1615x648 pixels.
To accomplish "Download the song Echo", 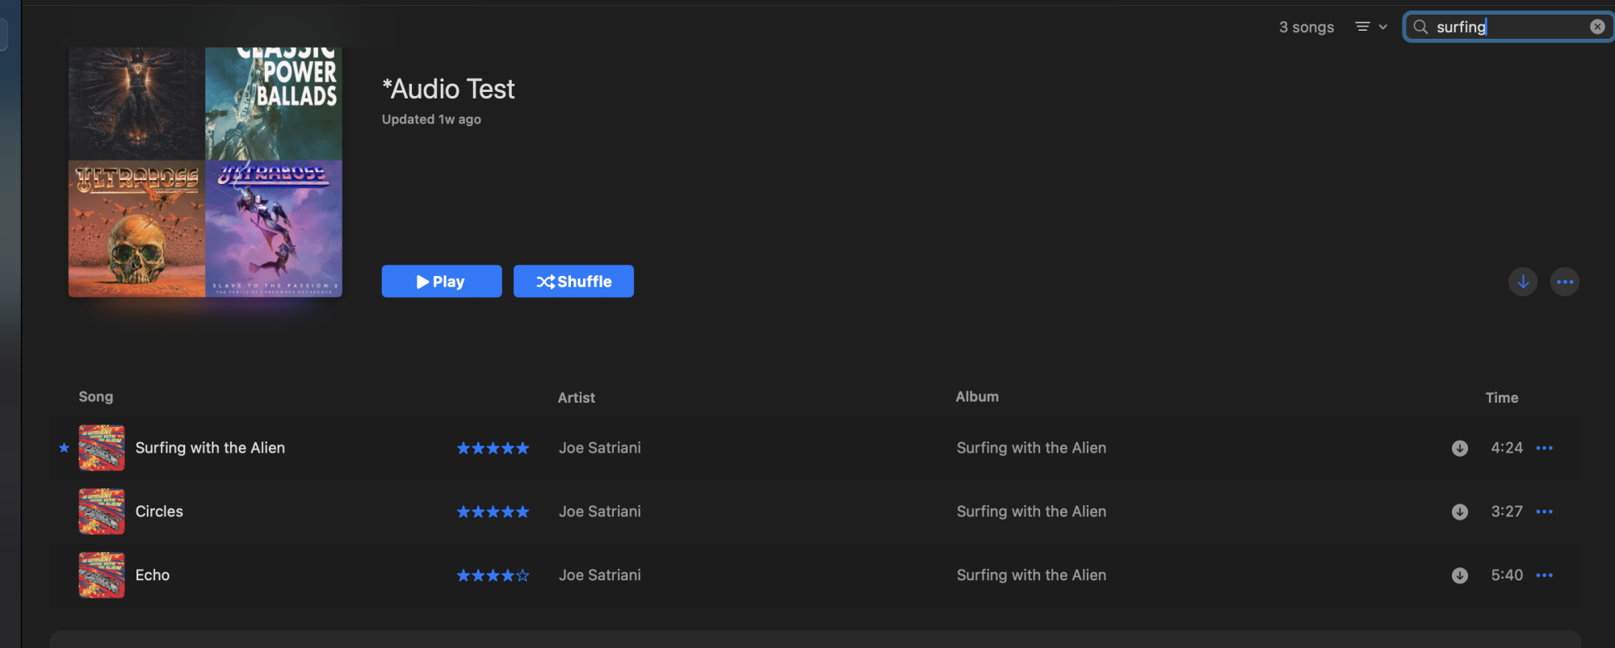I will point(1460,575).
